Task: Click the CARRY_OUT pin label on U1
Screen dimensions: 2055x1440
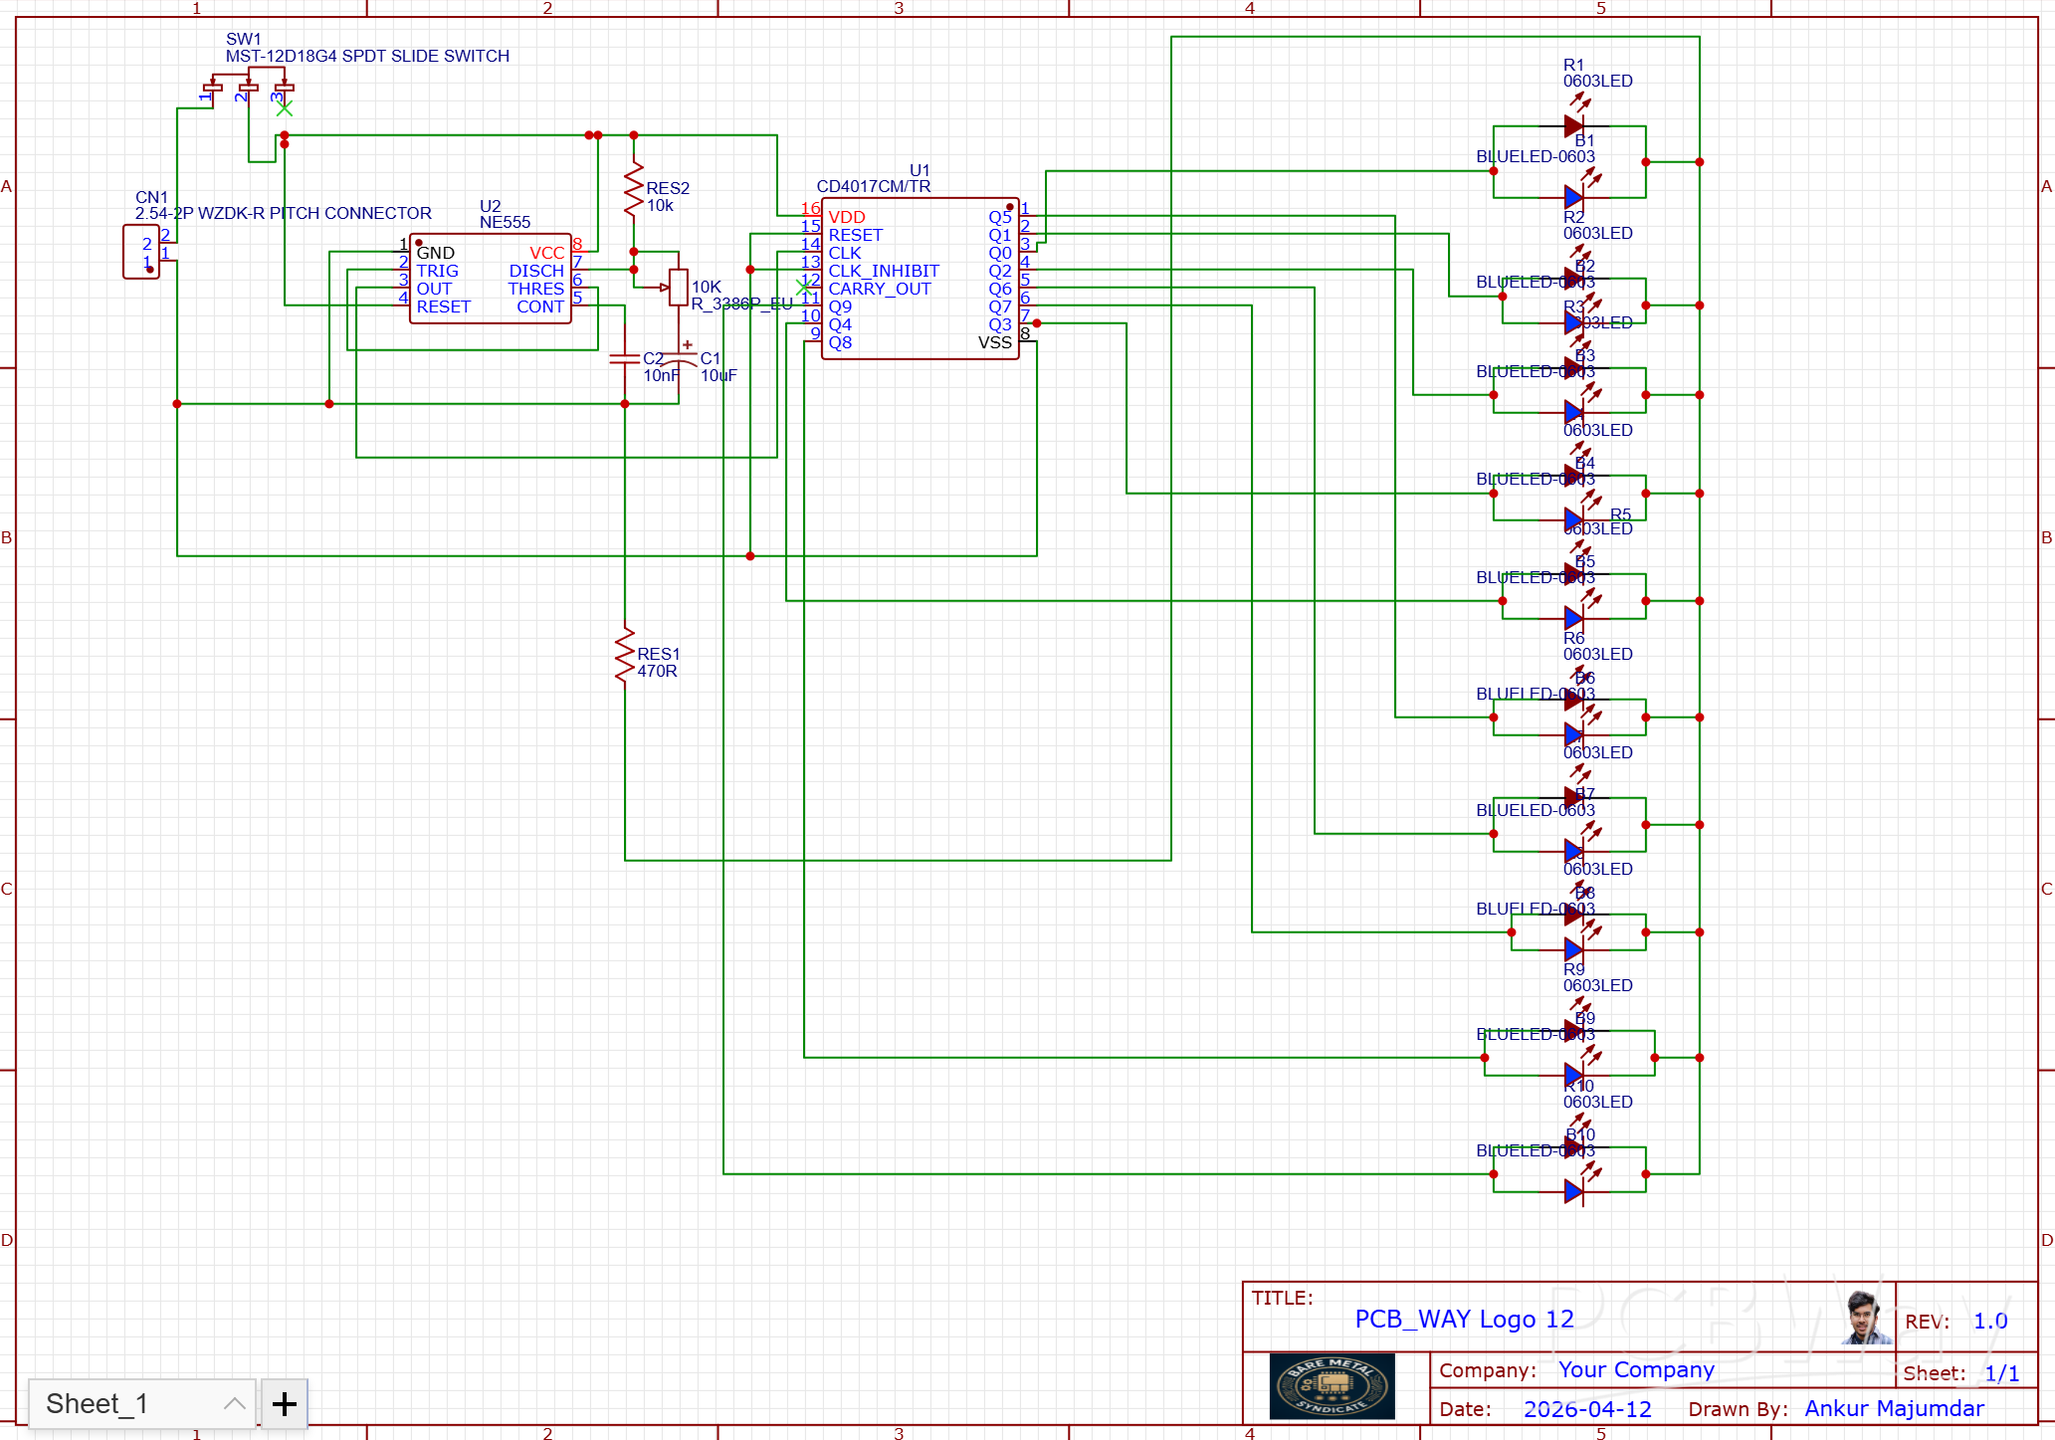Action: click(x=880, y=289)
